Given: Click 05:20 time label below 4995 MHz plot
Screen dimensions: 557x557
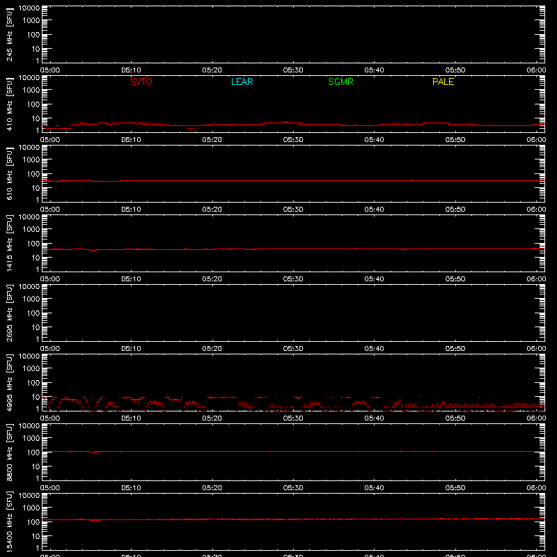Looking at the screenshot, I should click(x=212, y=418).
